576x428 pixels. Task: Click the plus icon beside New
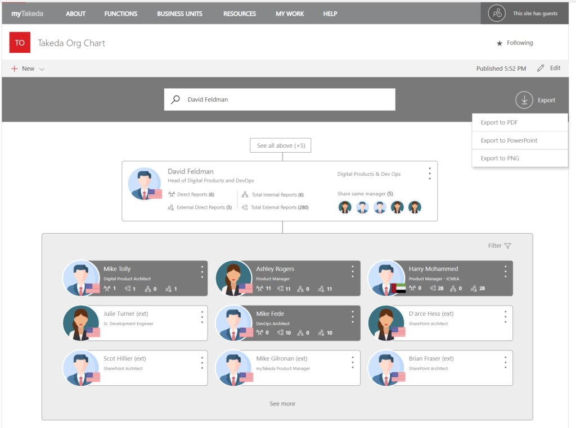coord(14,69)
